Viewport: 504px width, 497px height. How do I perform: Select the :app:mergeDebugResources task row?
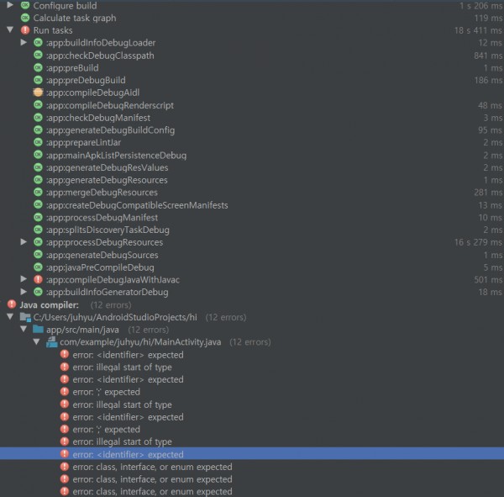(252, 193)
